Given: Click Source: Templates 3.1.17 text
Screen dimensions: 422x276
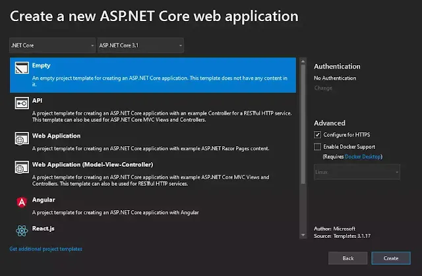Looking at the screenshot, I should pyautogui.click(x=342, y=236).
